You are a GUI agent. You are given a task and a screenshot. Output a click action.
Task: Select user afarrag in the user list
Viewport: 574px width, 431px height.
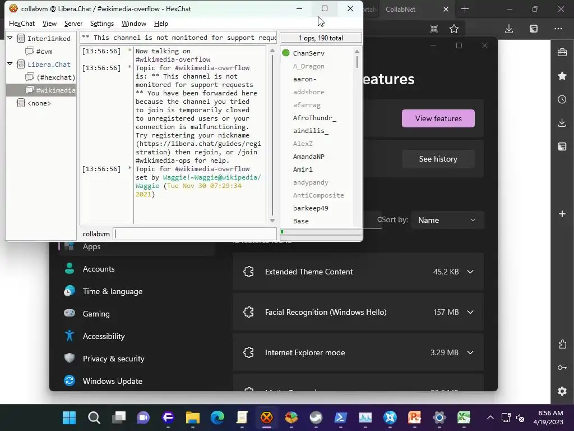(307, 105)
